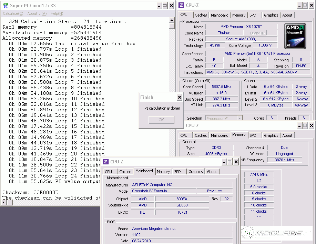
Task: Click the LPCIO value "IT8721"
Action: coord(182,212)
